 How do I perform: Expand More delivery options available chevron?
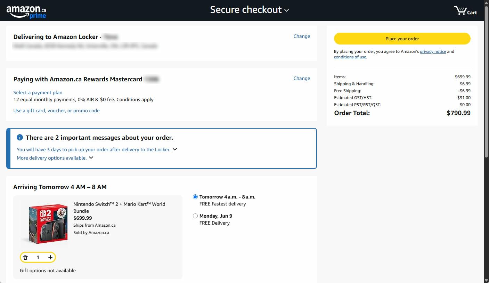(91, 157)
